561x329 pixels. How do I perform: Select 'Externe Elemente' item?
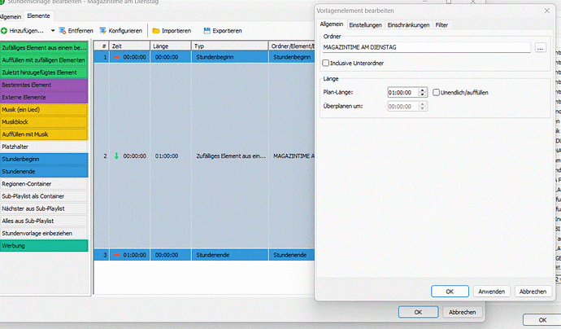(x=44, y=97)
